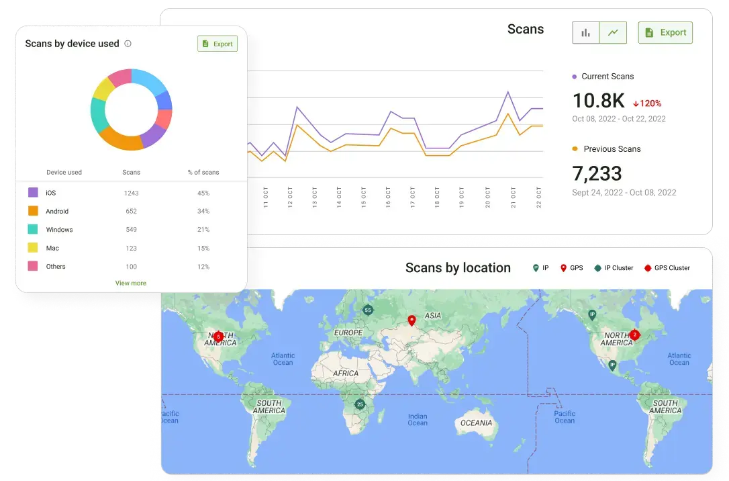The height and width of the screenshot is (481, 729).
Task: Click the Mac yellow color swatch
Action: pos(33,247)
